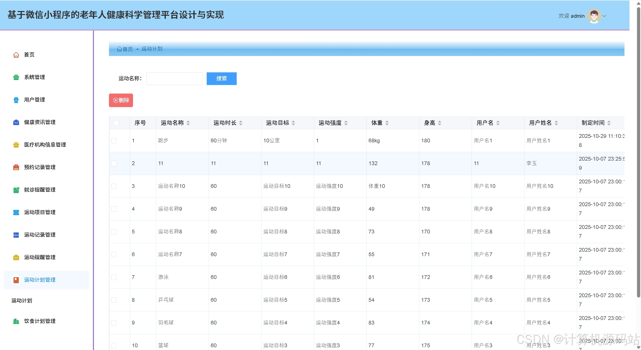Click the briefcase icon for 预约记录管理
Screen dimensions: 641x350
[x=16, y=167]
